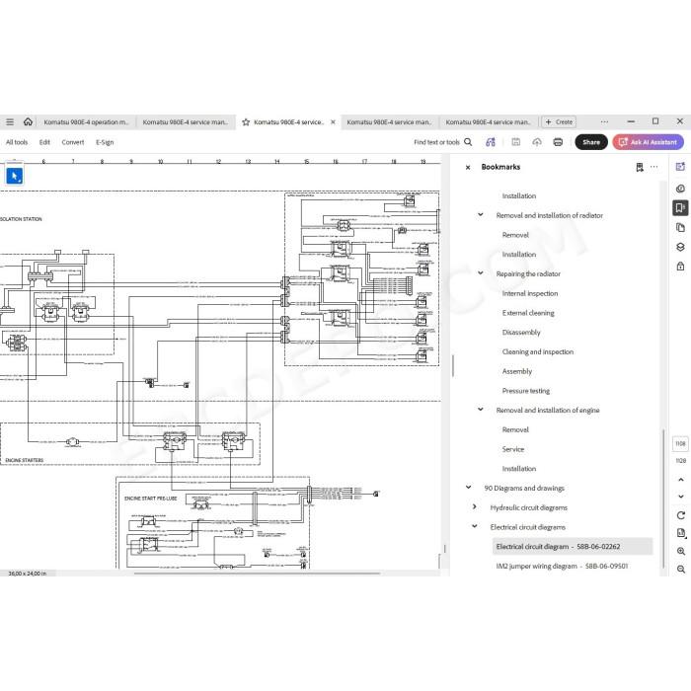The width and height of the screenshot is (691, 691).
Task: Open the Edit menu
Action: [44, 142]
